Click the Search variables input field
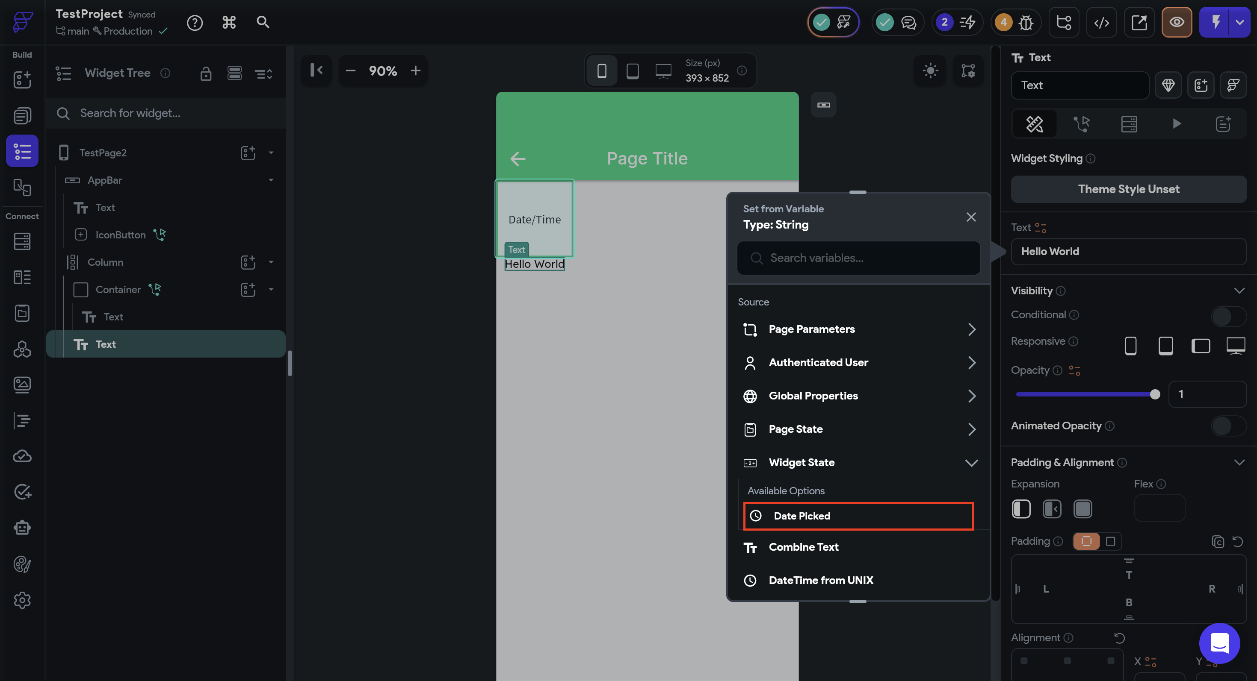The height and width of the screenshot is (681, 1257). [859, 258]
